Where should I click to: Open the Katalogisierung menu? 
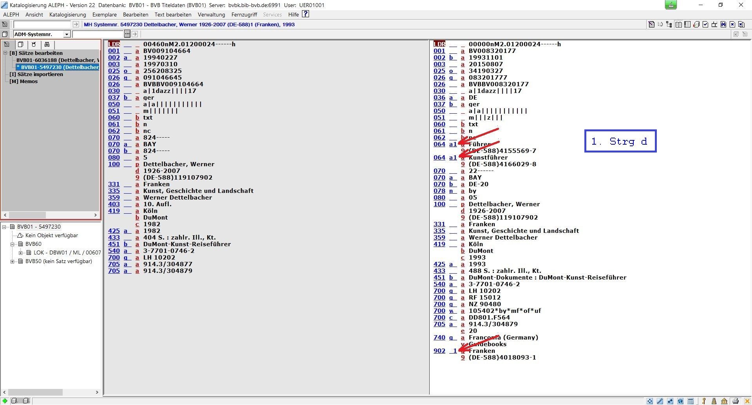(x=67, y=15)
